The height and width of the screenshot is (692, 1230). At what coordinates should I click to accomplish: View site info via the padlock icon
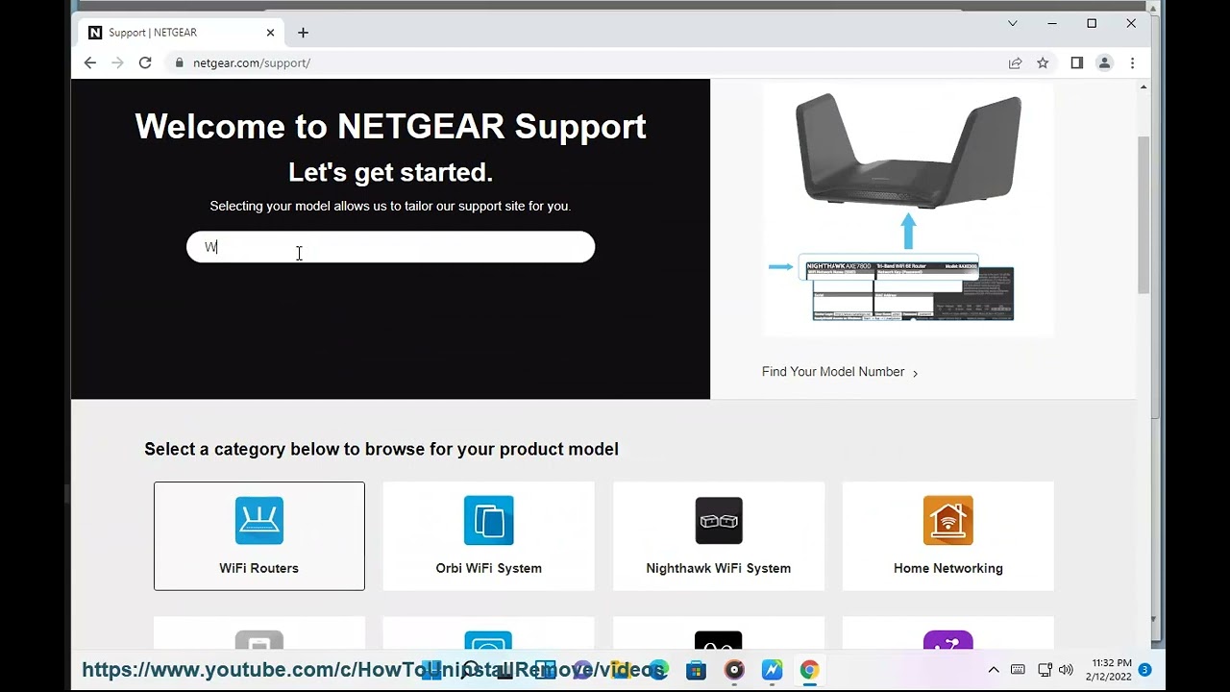pos(179,62)
